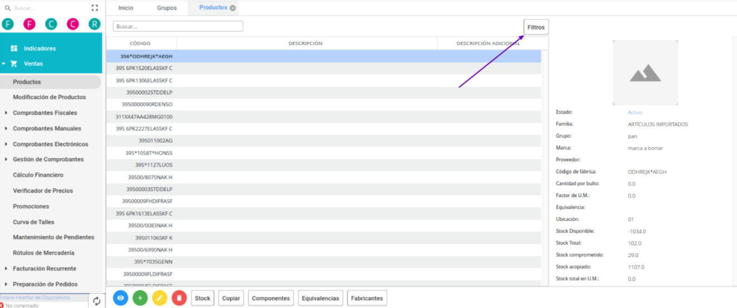
Task: Click the refresh connection arrows icon
Action: pos(97,301)
